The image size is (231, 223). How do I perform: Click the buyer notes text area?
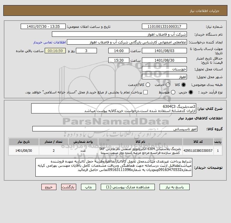pyautogui.click(x=114, y=168)
